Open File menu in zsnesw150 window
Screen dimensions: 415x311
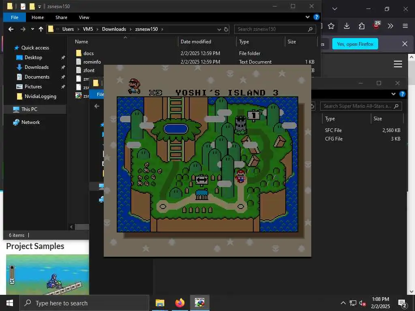[15, 17]
